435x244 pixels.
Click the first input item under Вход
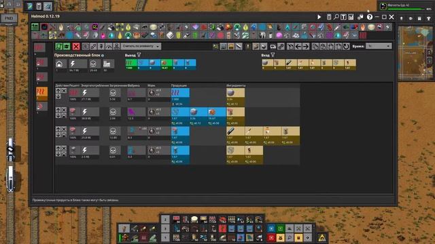267,64
